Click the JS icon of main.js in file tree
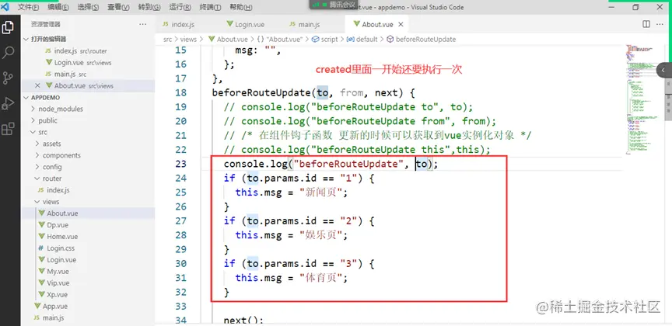Viewport: 672px width, 326px height. click(x=37, y=318)
